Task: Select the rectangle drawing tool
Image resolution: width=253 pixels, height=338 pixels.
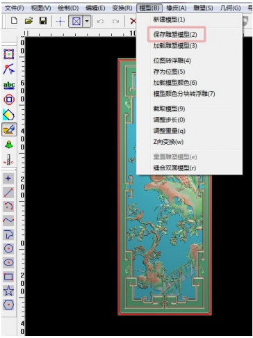Action: (x=8, y=277)
